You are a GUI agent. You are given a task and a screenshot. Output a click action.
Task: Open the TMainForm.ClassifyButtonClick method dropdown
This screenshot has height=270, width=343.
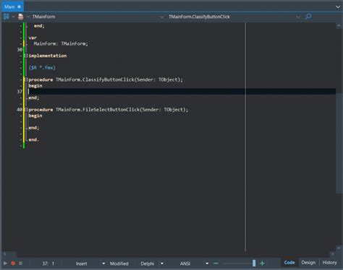coord(298,17)
